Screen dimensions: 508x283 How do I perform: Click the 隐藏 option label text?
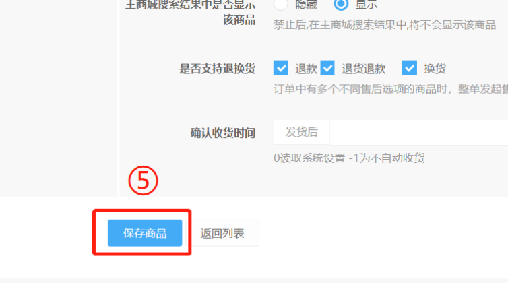coord(306,5)
